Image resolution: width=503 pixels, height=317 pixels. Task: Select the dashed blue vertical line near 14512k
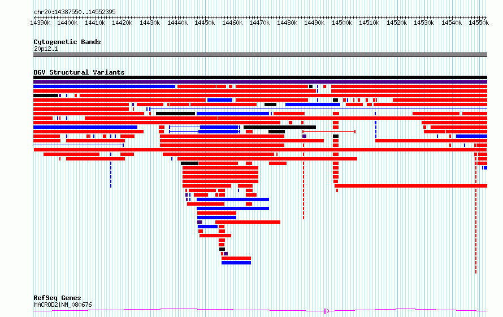click(x=376, y=129)
